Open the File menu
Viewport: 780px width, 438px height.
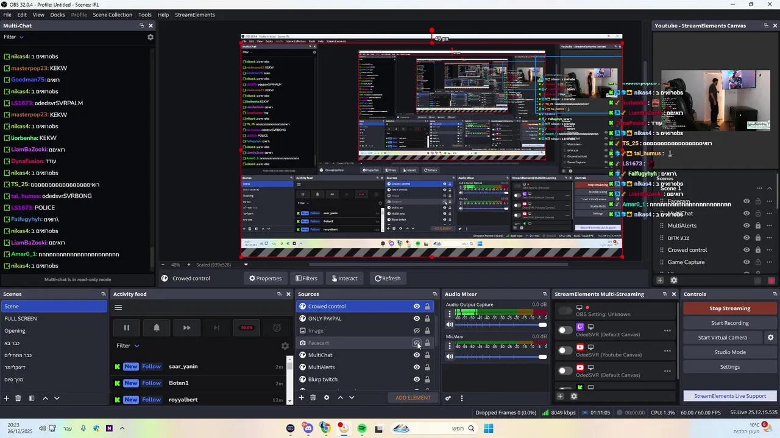tap(7, 15)
